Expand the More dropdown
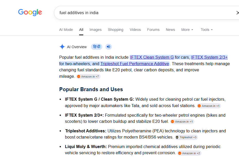 pyautogui.click(x=187, y=30)
